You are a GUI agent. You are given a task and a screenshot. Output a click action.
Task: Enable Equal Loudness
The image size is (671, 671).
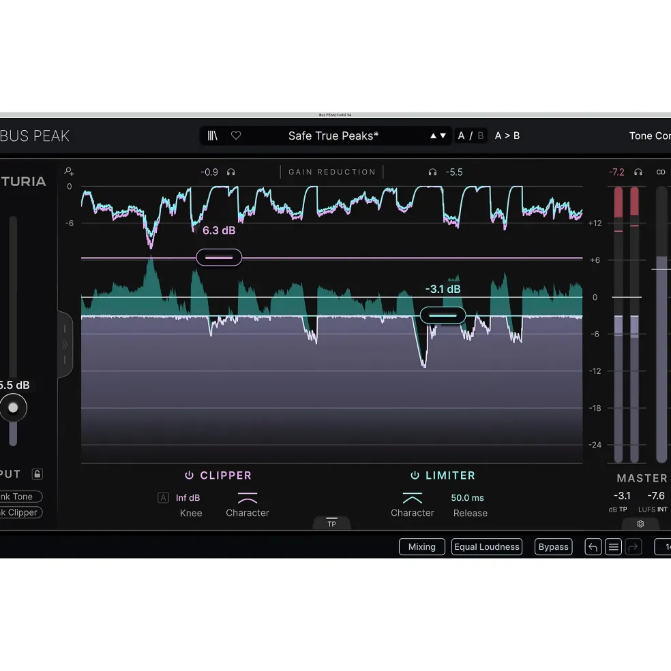[487, 546]
